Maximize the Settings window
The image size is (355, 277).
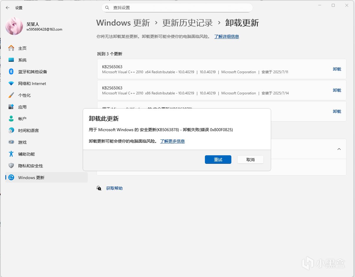[x=333, y=5]
